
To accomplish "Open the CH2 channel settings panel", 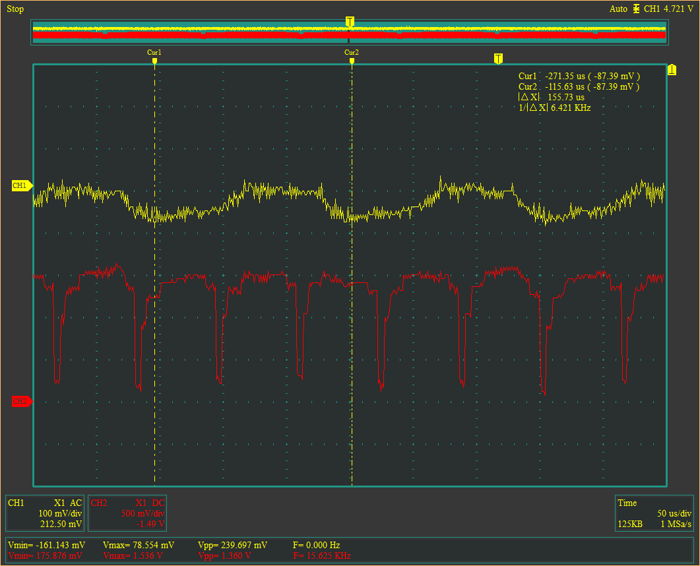I will tap(127, 513).
